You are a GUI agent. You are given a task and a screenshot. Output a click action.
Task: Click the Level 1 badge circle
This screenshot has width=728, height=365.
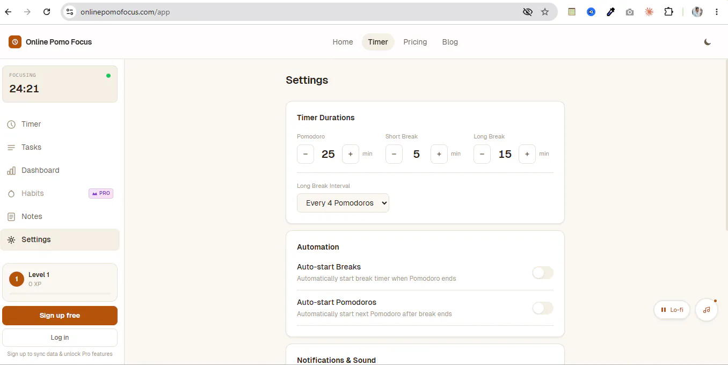17,279
